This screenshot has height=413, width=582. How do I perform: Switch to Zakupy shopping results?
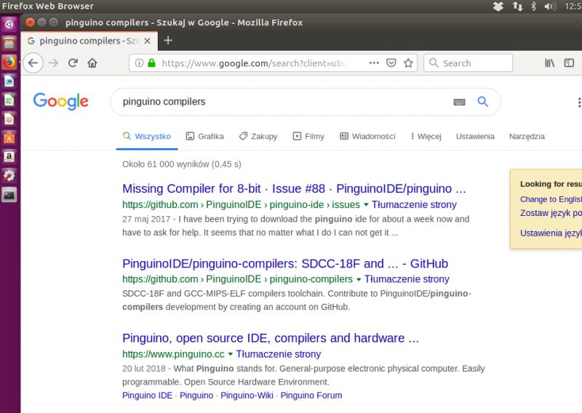click(x=258, y=137)
